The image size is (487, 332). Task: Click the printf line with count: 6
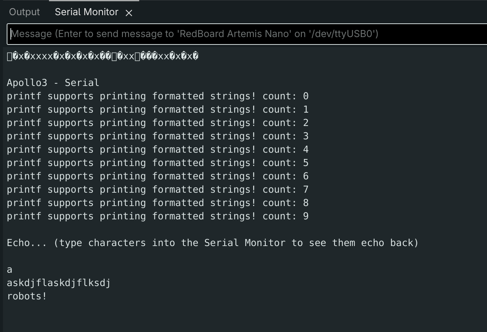[158, 176]
